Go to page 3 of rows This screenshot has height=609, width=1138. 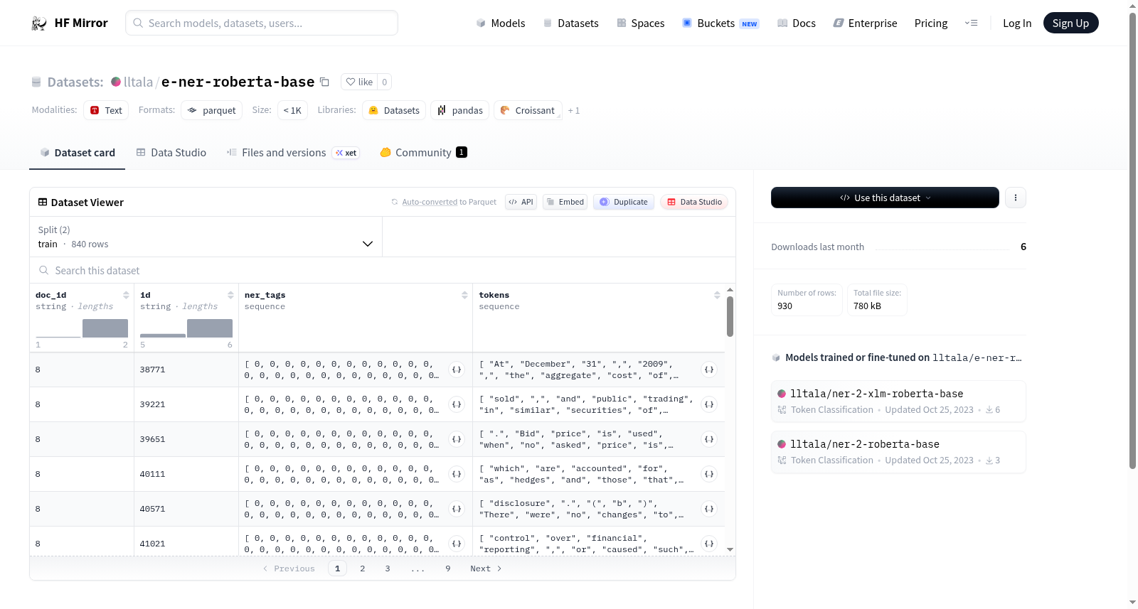click(388, 568)
